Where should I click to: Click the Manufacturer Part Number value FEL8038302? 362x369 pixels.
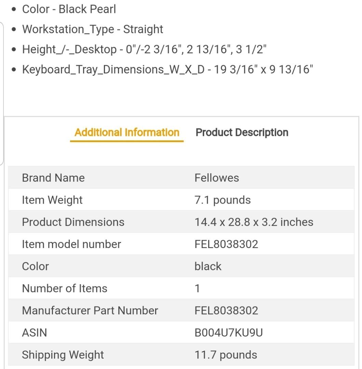click(x=226, y=311)
